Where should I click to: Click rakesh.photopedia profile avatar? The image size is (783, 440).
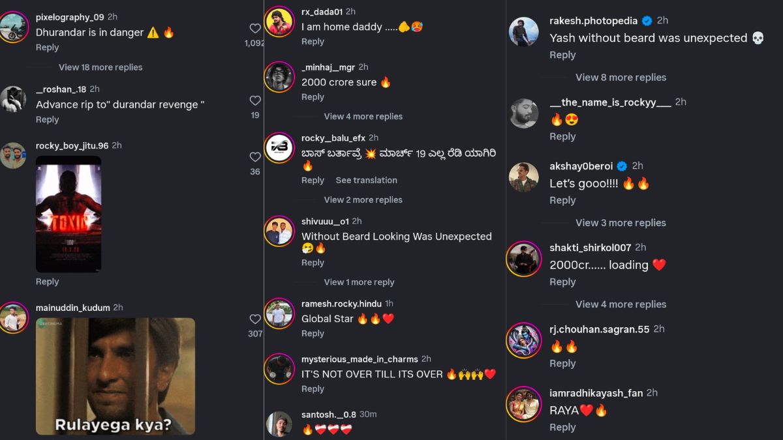tap(523, 31)
